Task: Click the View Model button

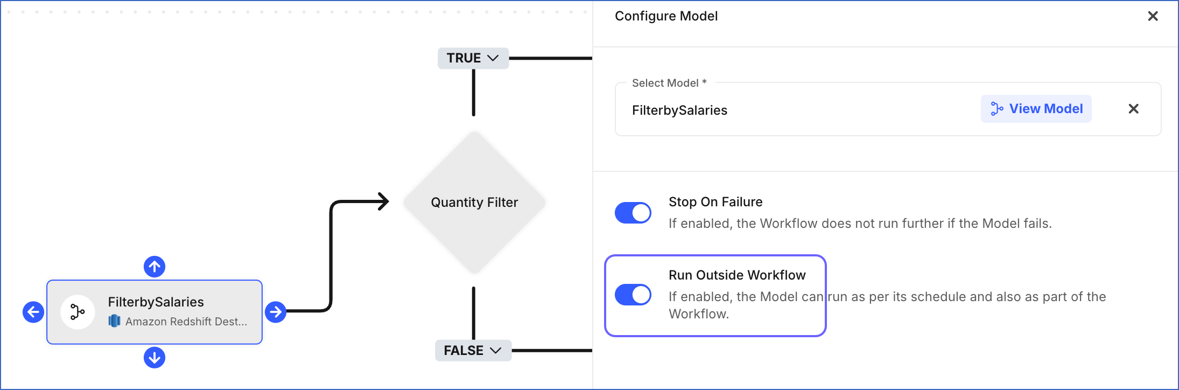Action: click(x=1036, y=108)
